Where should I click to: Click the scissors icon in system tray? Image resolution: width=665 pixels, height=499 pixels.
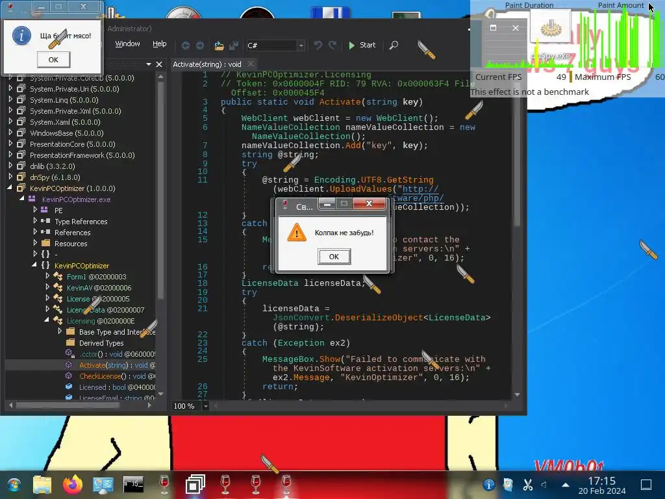(x=527, y=484)
